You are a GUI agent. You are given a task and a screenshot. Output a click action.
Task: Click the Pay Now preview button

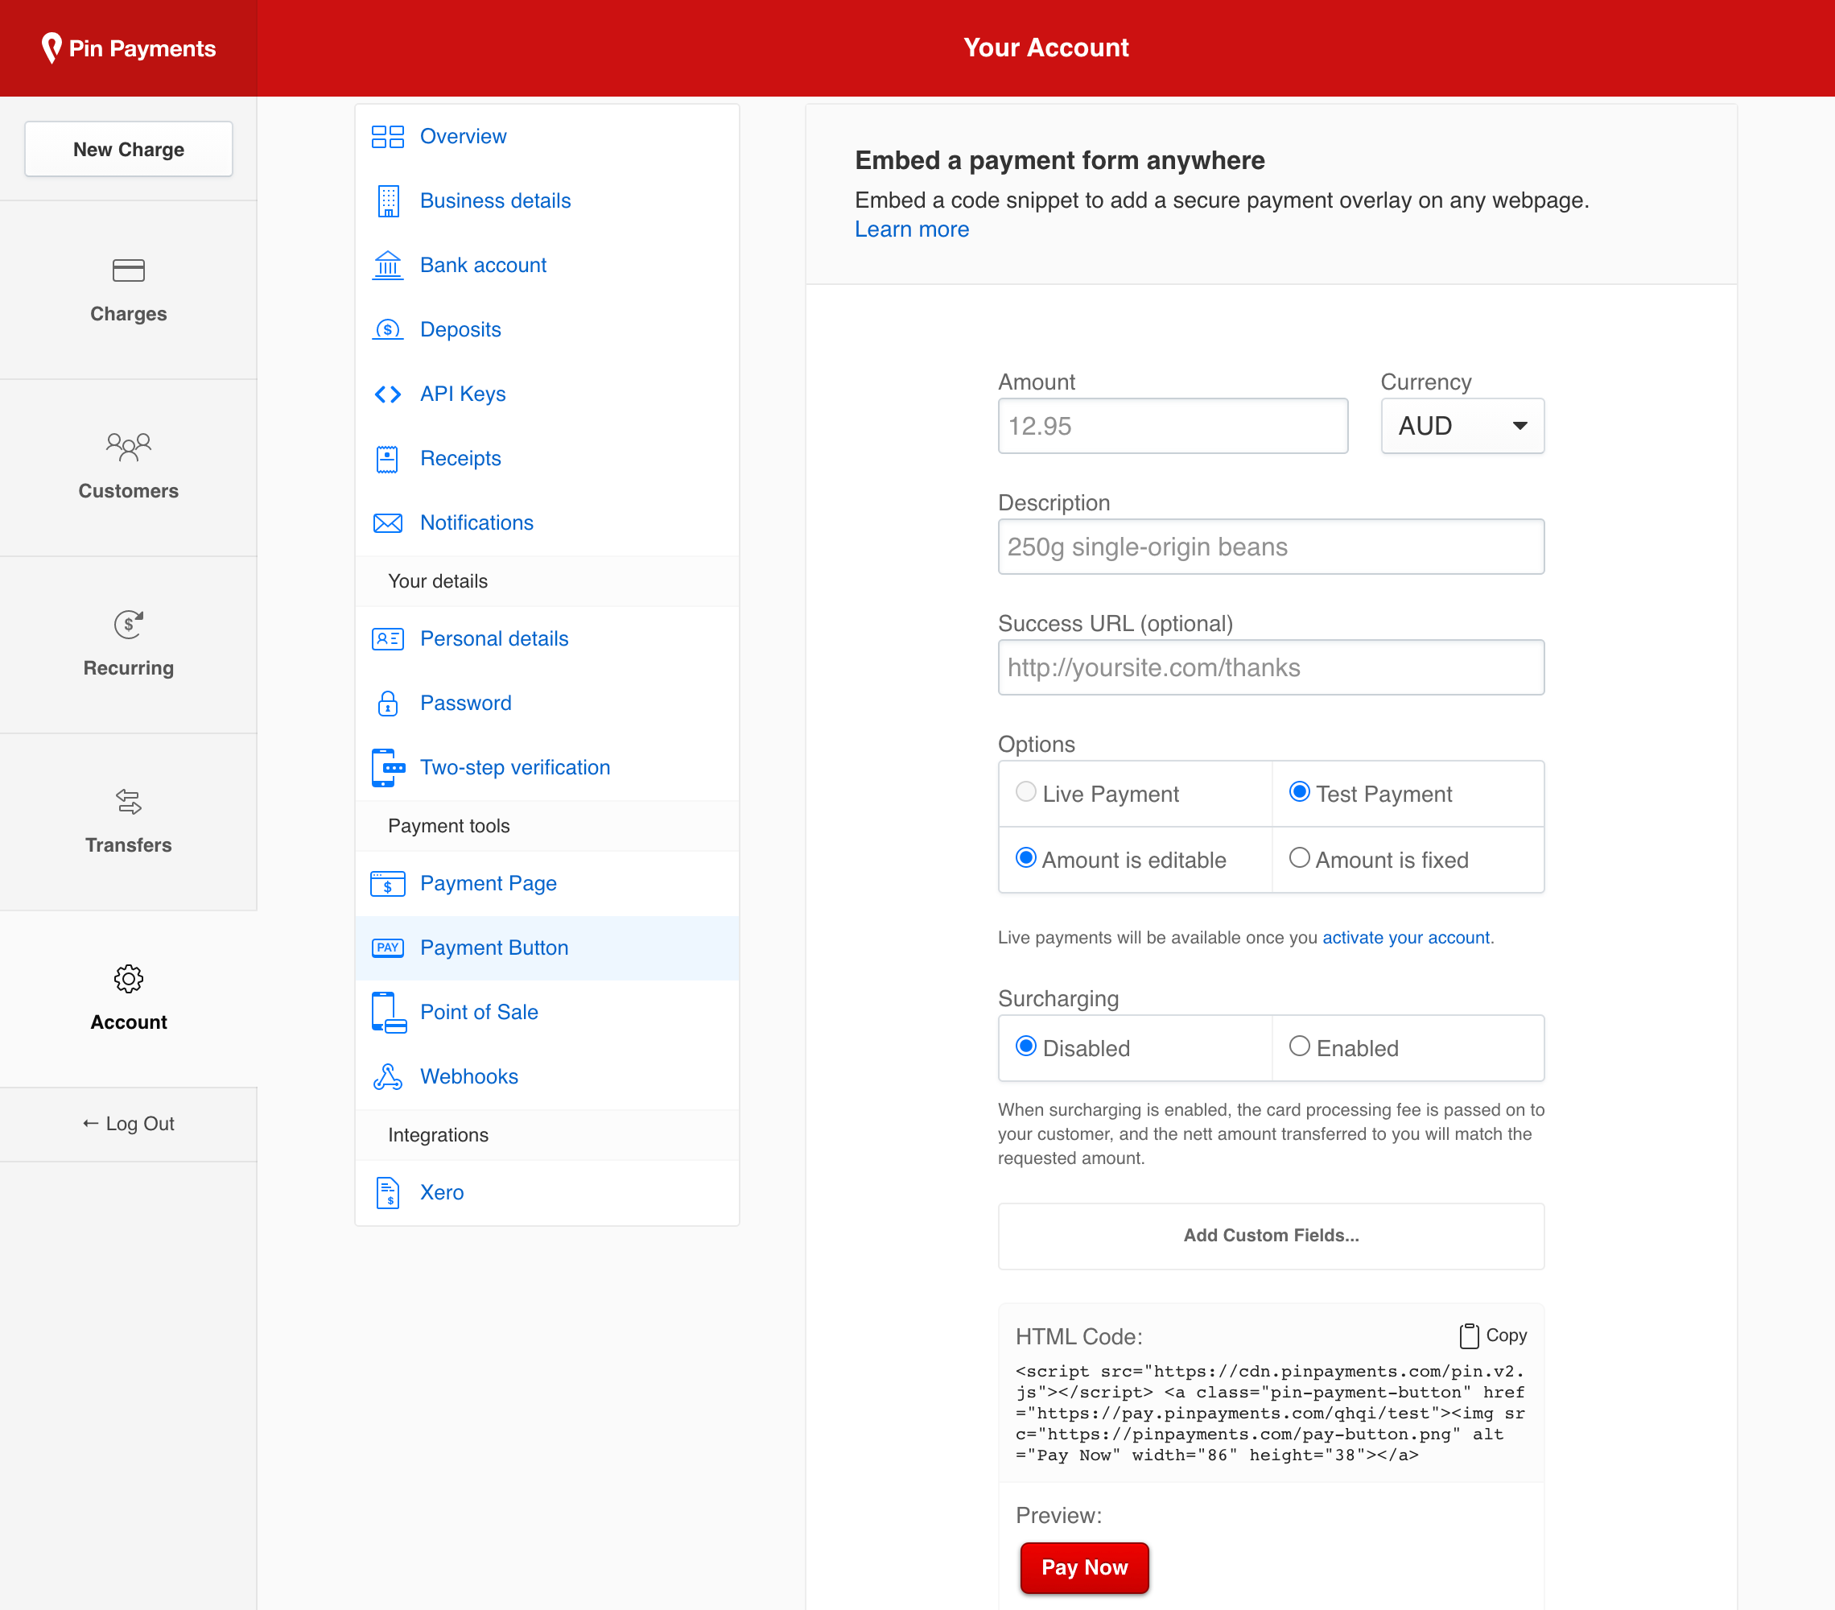tap(1083, 1567)
